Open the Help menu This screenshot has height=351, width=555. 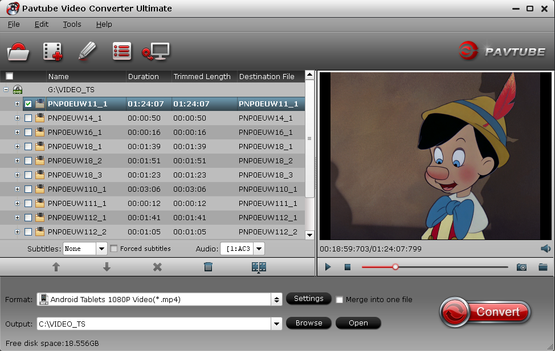pyautogui.click(x=104, y=24)
